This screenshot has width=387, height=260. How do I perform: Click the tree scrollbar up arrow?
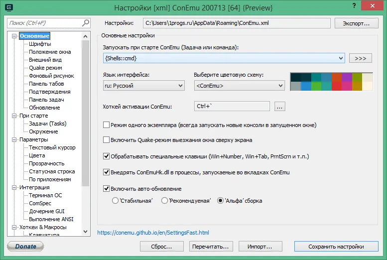coord(85,36)
